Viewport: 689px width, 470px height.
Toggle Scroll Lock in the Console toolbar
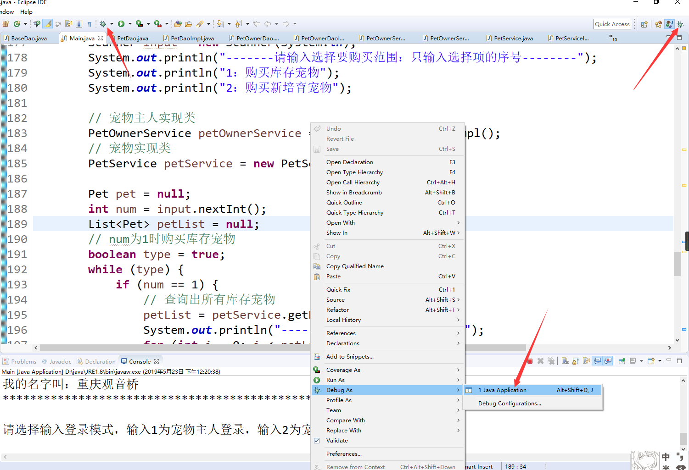(576, 361)
